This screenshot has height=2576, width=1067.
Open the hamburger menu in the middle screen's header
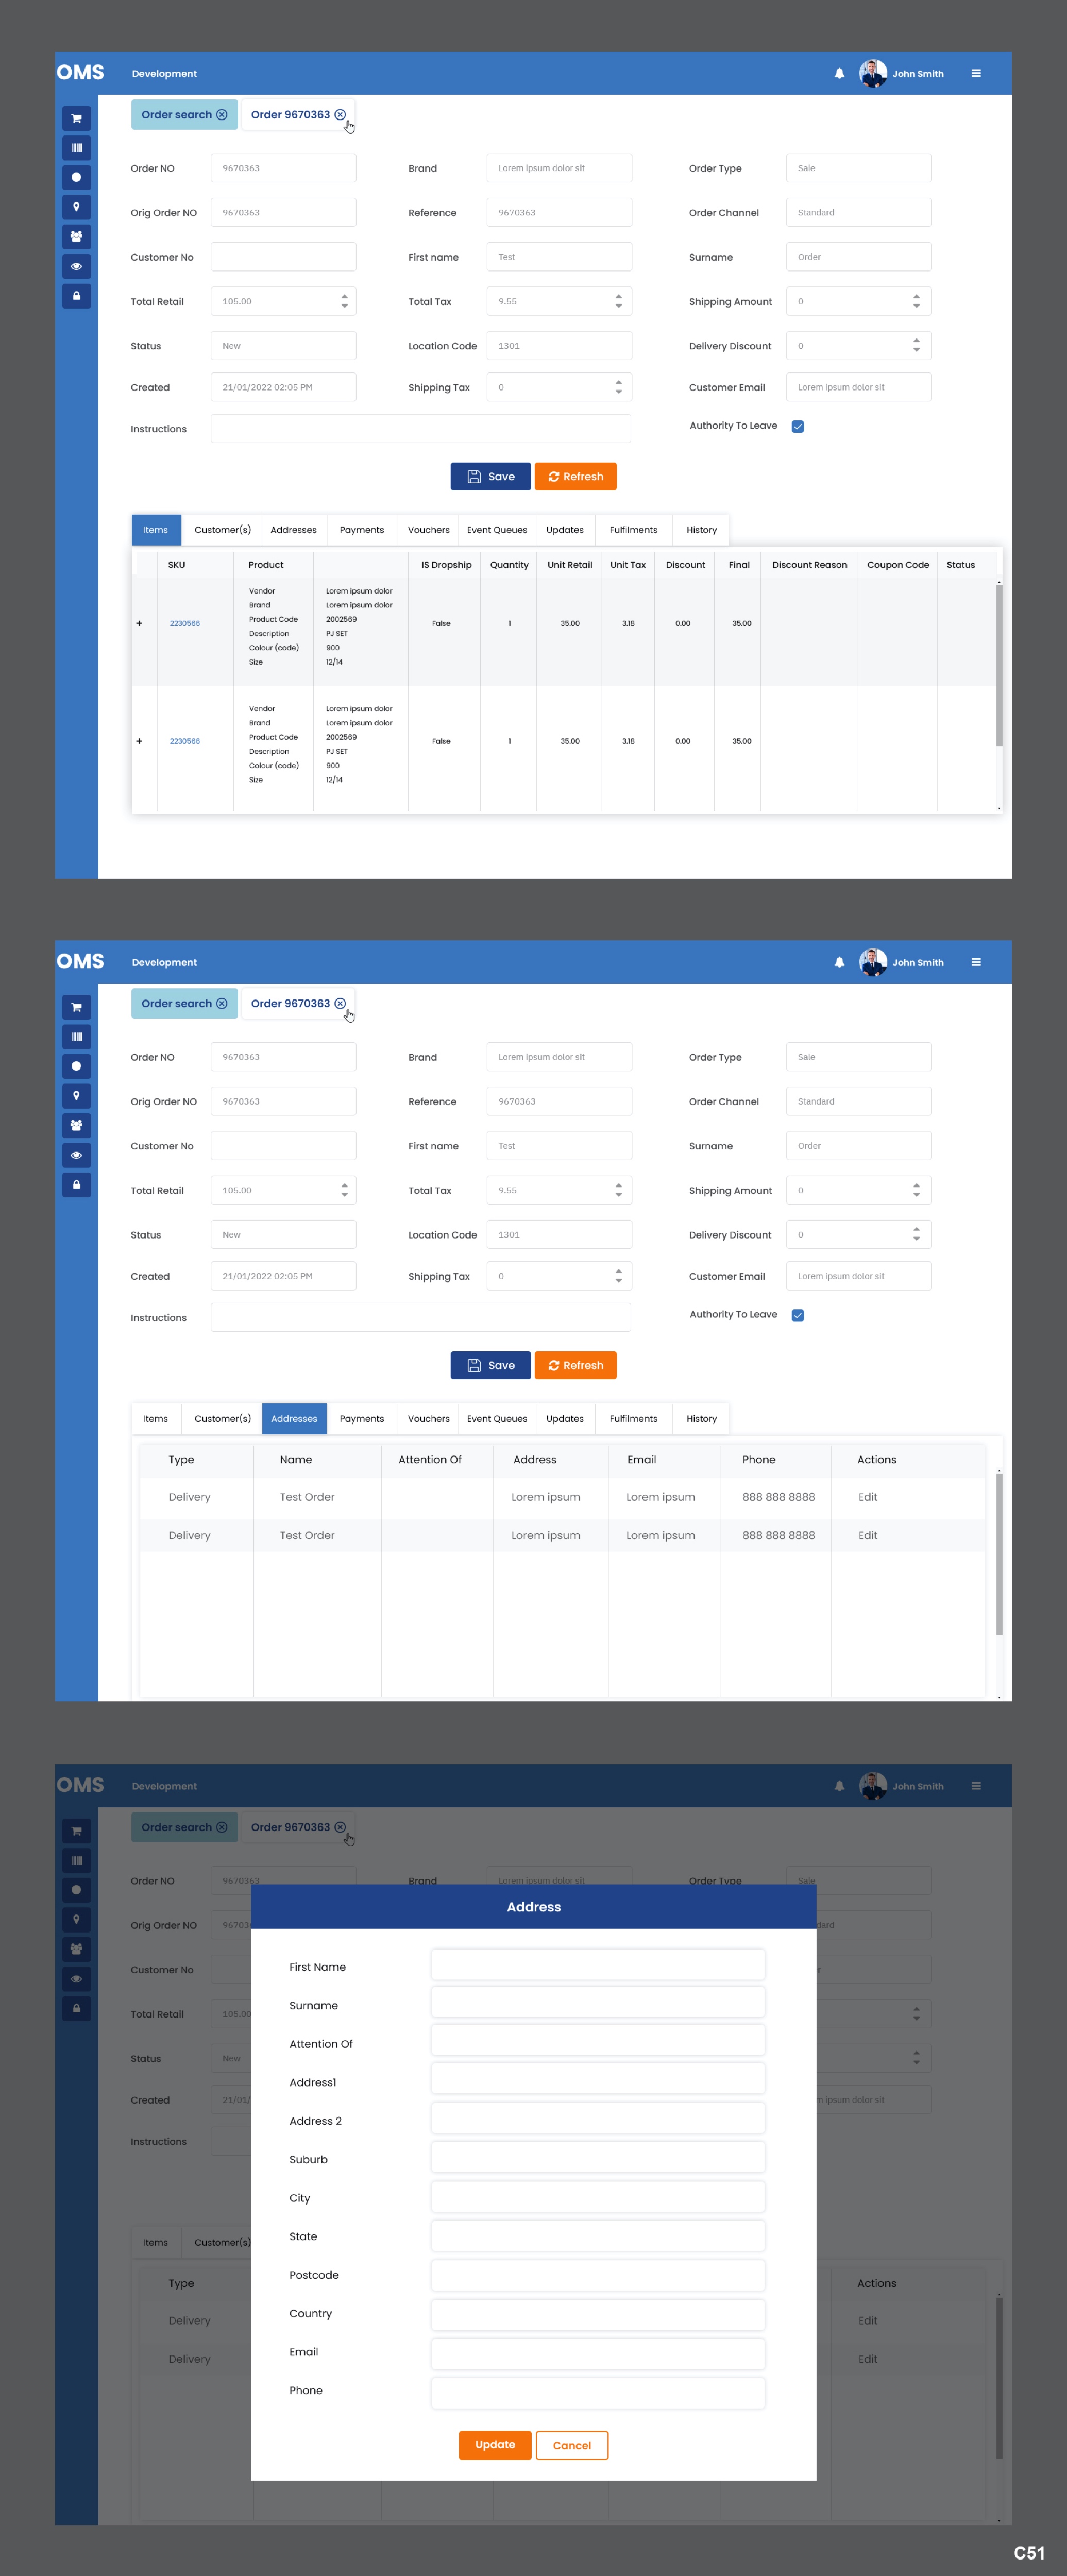point(976,962)
